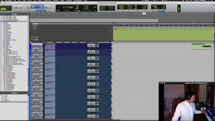The image size is (215, 121).
Task: Open the Edit window view selector
Action: pyautogui.click(x=31, y=42)
